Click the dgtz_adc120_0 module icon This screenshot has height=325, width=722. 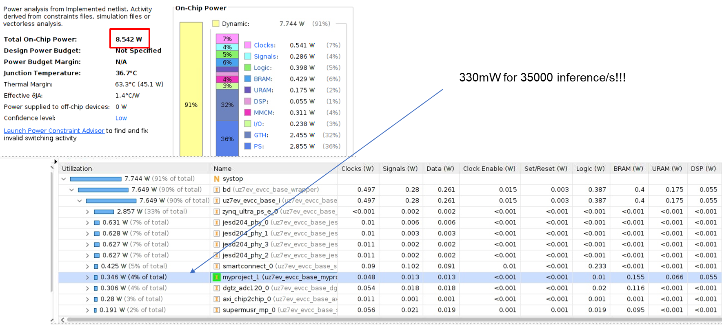click(217, 288)
